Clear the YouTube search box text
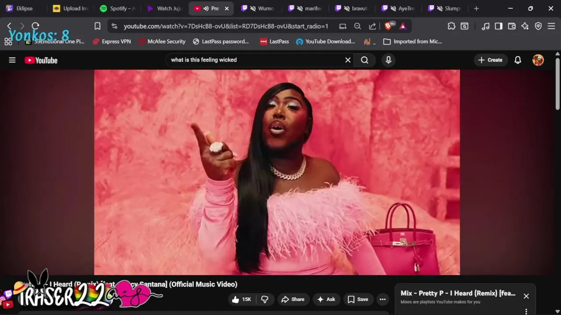The height and width of the screenshot is (315, 561). [x=348, y=60]
